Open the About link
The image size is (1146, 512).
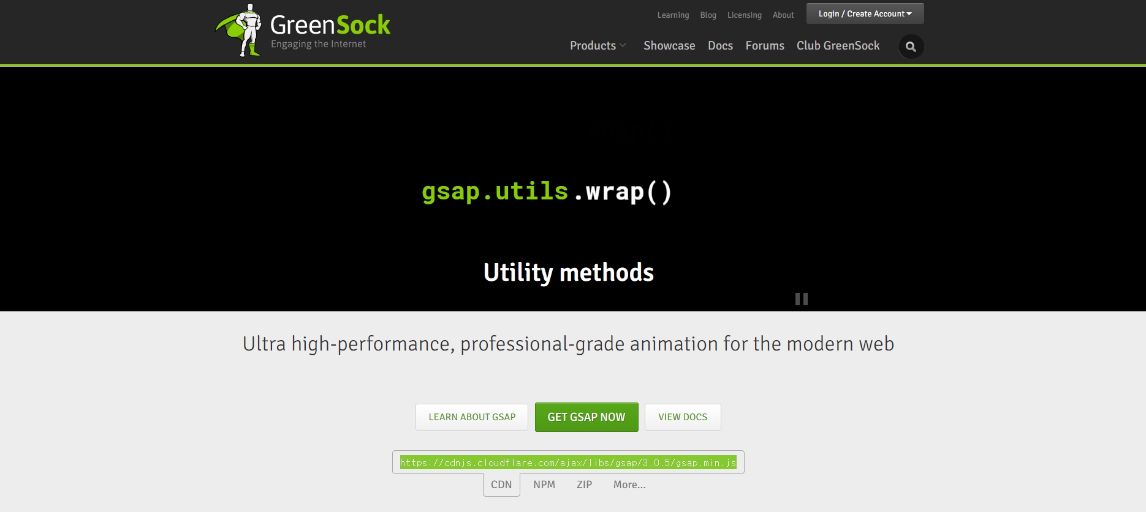(783, 15)
